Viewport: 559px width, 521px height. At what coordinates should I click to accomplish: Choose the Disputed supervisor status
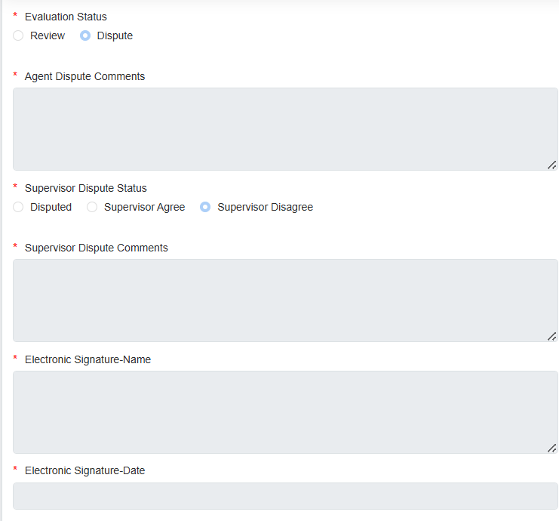click(x=18, y=207)
